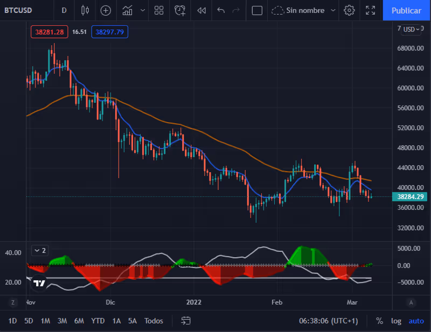The width and height of the screenshot is (431, 332).
Task: Open the go-to-date calendar icon
Action: coord(185,321)
